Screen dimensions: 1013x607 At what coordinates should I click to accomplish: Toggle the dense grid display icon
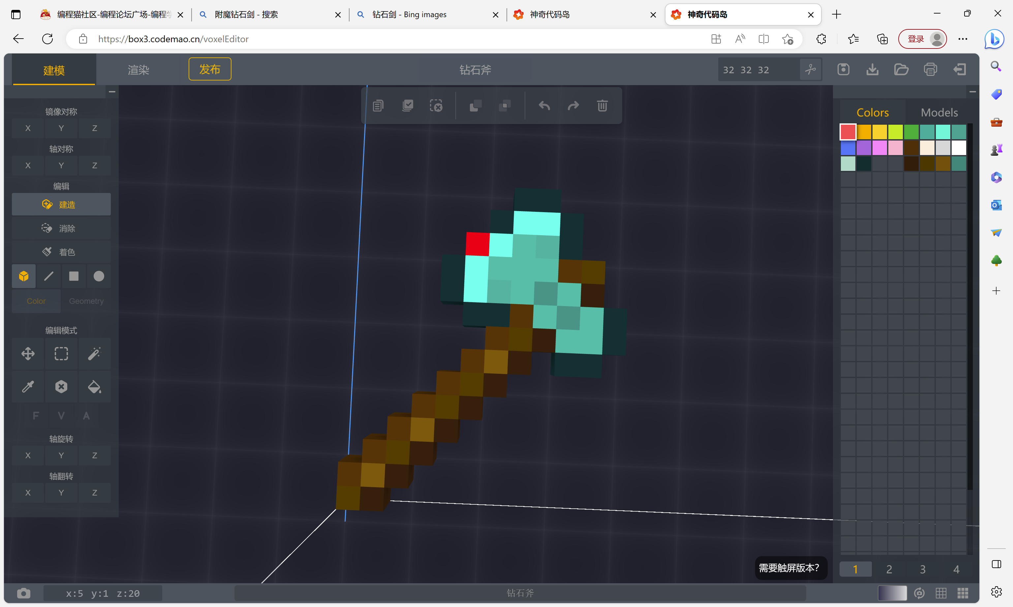[x=963, y=593]
